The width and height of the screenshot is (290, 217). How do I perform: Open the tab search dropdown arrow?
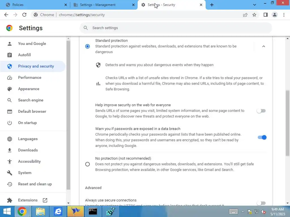[255, 5]
